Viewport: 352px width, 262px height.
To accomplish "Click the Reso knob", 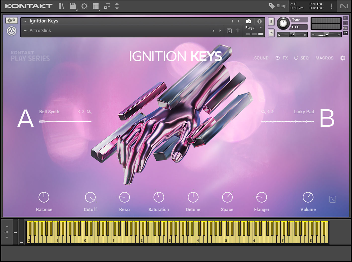I will point(124,197).
